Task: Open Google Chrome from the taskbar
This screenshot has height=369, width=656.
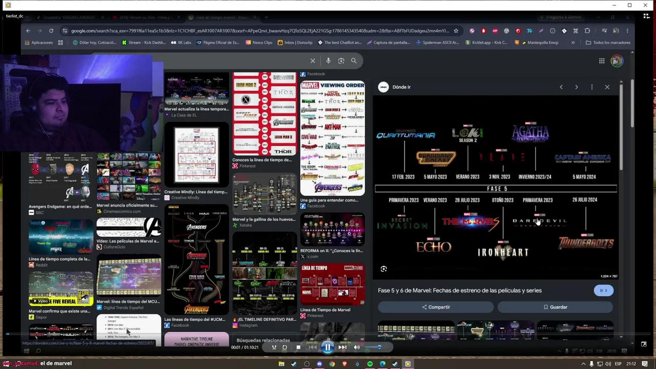Action: point(332,364)
